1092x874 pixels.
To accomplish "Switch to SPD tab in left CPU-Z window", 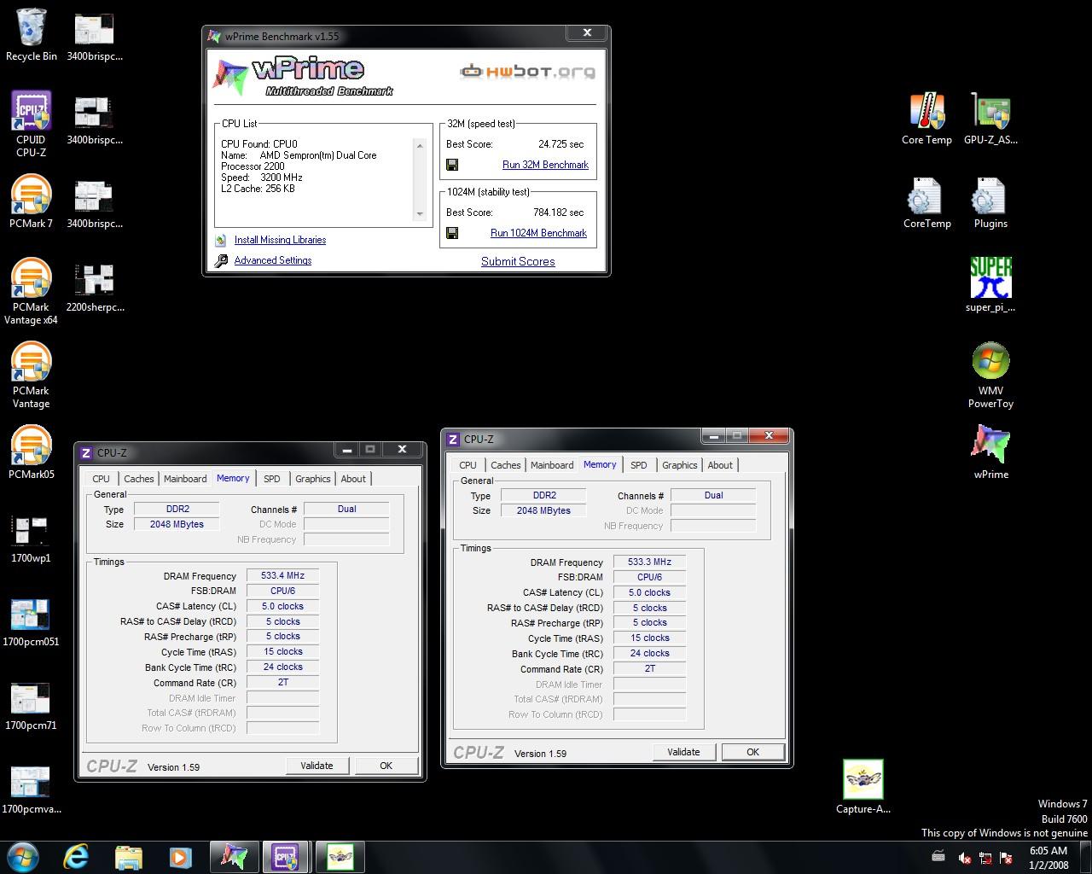I will click(272, 479).
